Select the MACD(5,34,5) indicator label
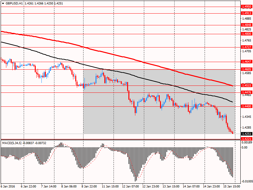This screenshot has width=253, height=190. 11,143
